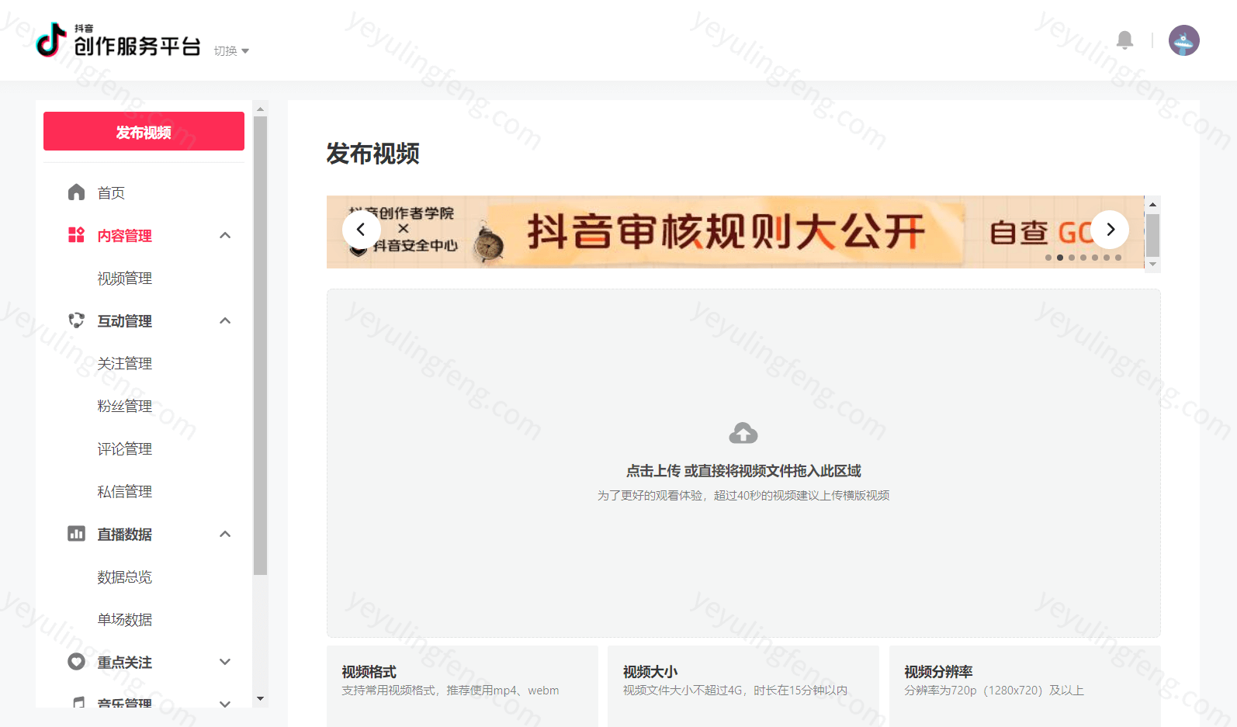
Task: Click the 内容管理 grid icon
Action: [76, 235]
